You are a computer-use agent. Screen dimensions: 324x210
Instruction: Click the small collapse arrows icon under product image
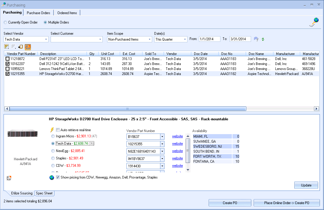click(9, 178)
